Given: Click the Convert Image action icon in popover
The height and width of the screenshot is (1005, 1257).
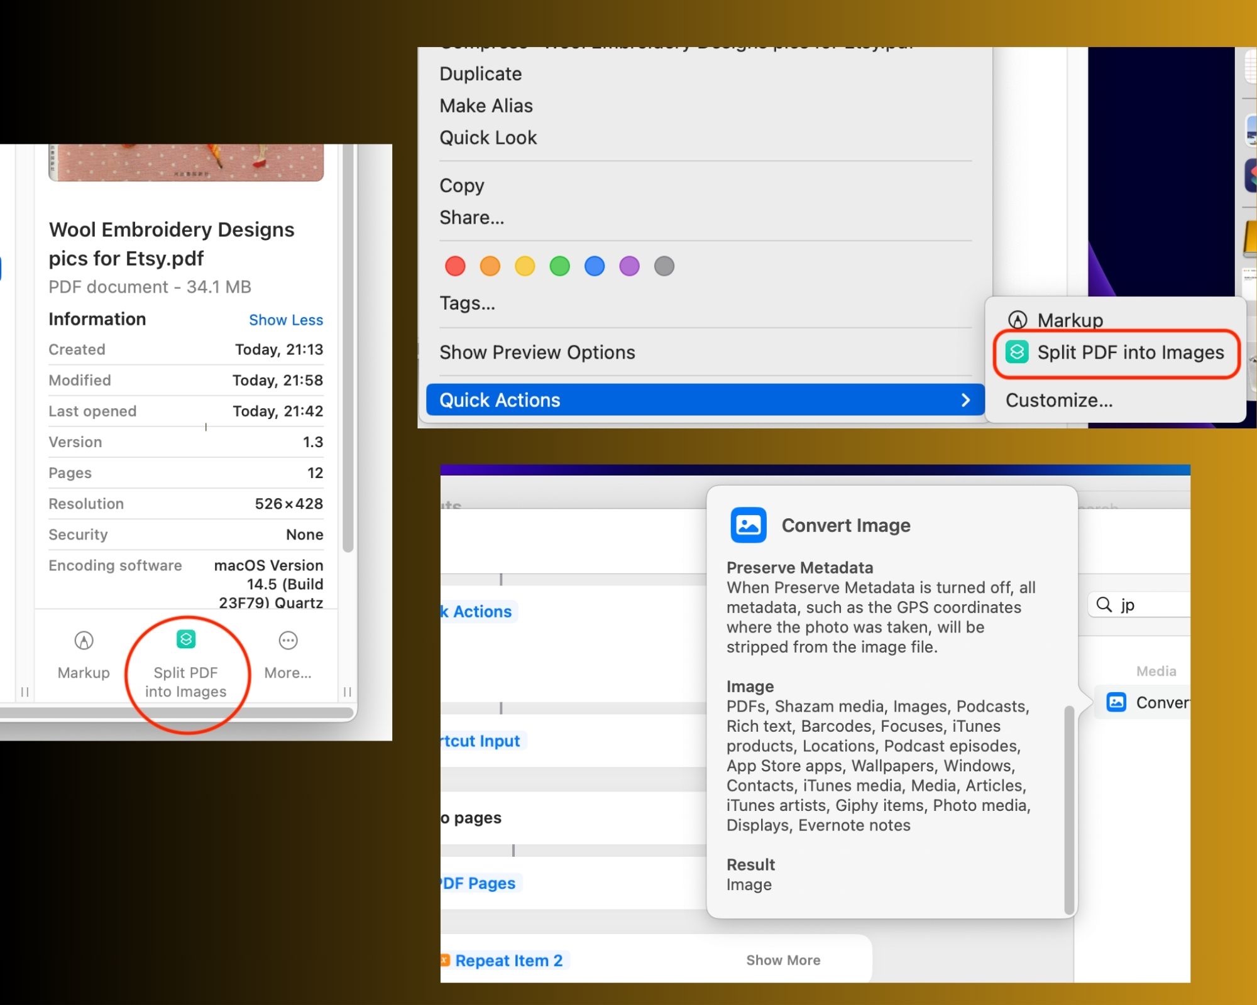Looking at the screenshot, I should click(748, 525).
